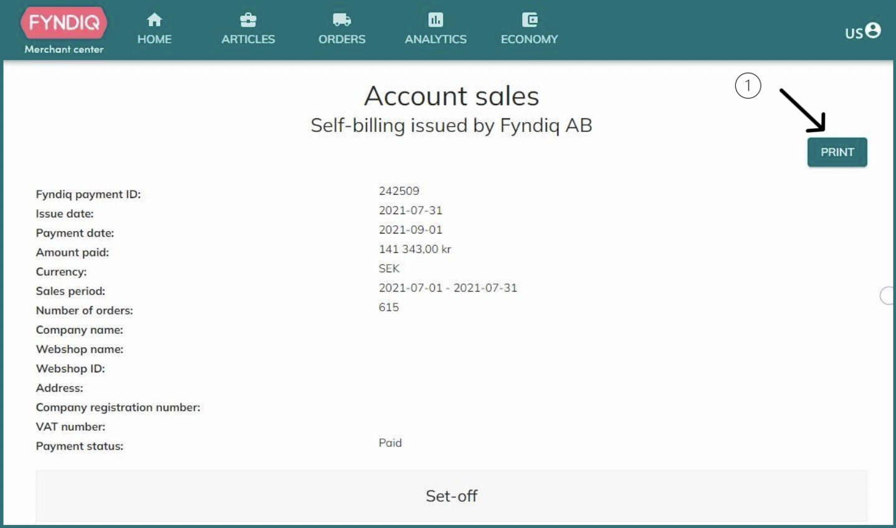896x528 pixels.
Task: Open the ECONOMY menu label
Action: [x=530, y=39]
